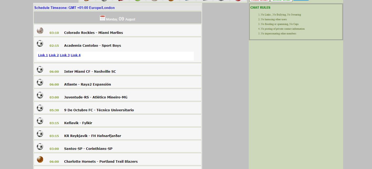Click the 06:00 time of Atlante match
372x169 pixels.
[x=54, y=85]
